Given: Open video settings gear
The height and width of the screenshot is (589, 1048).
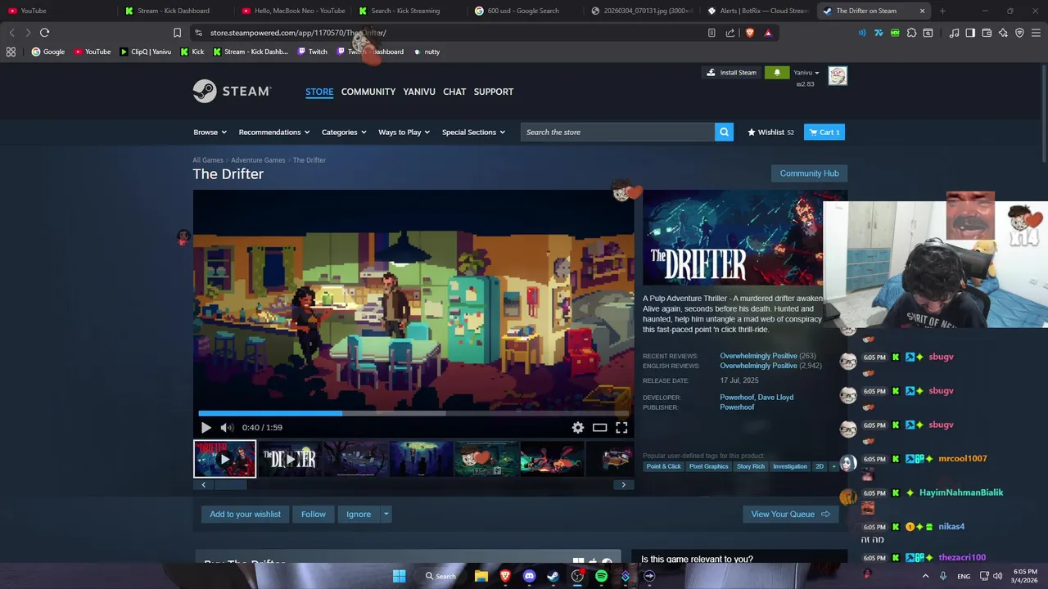Looking at the screenshot, I should point(578,427).
